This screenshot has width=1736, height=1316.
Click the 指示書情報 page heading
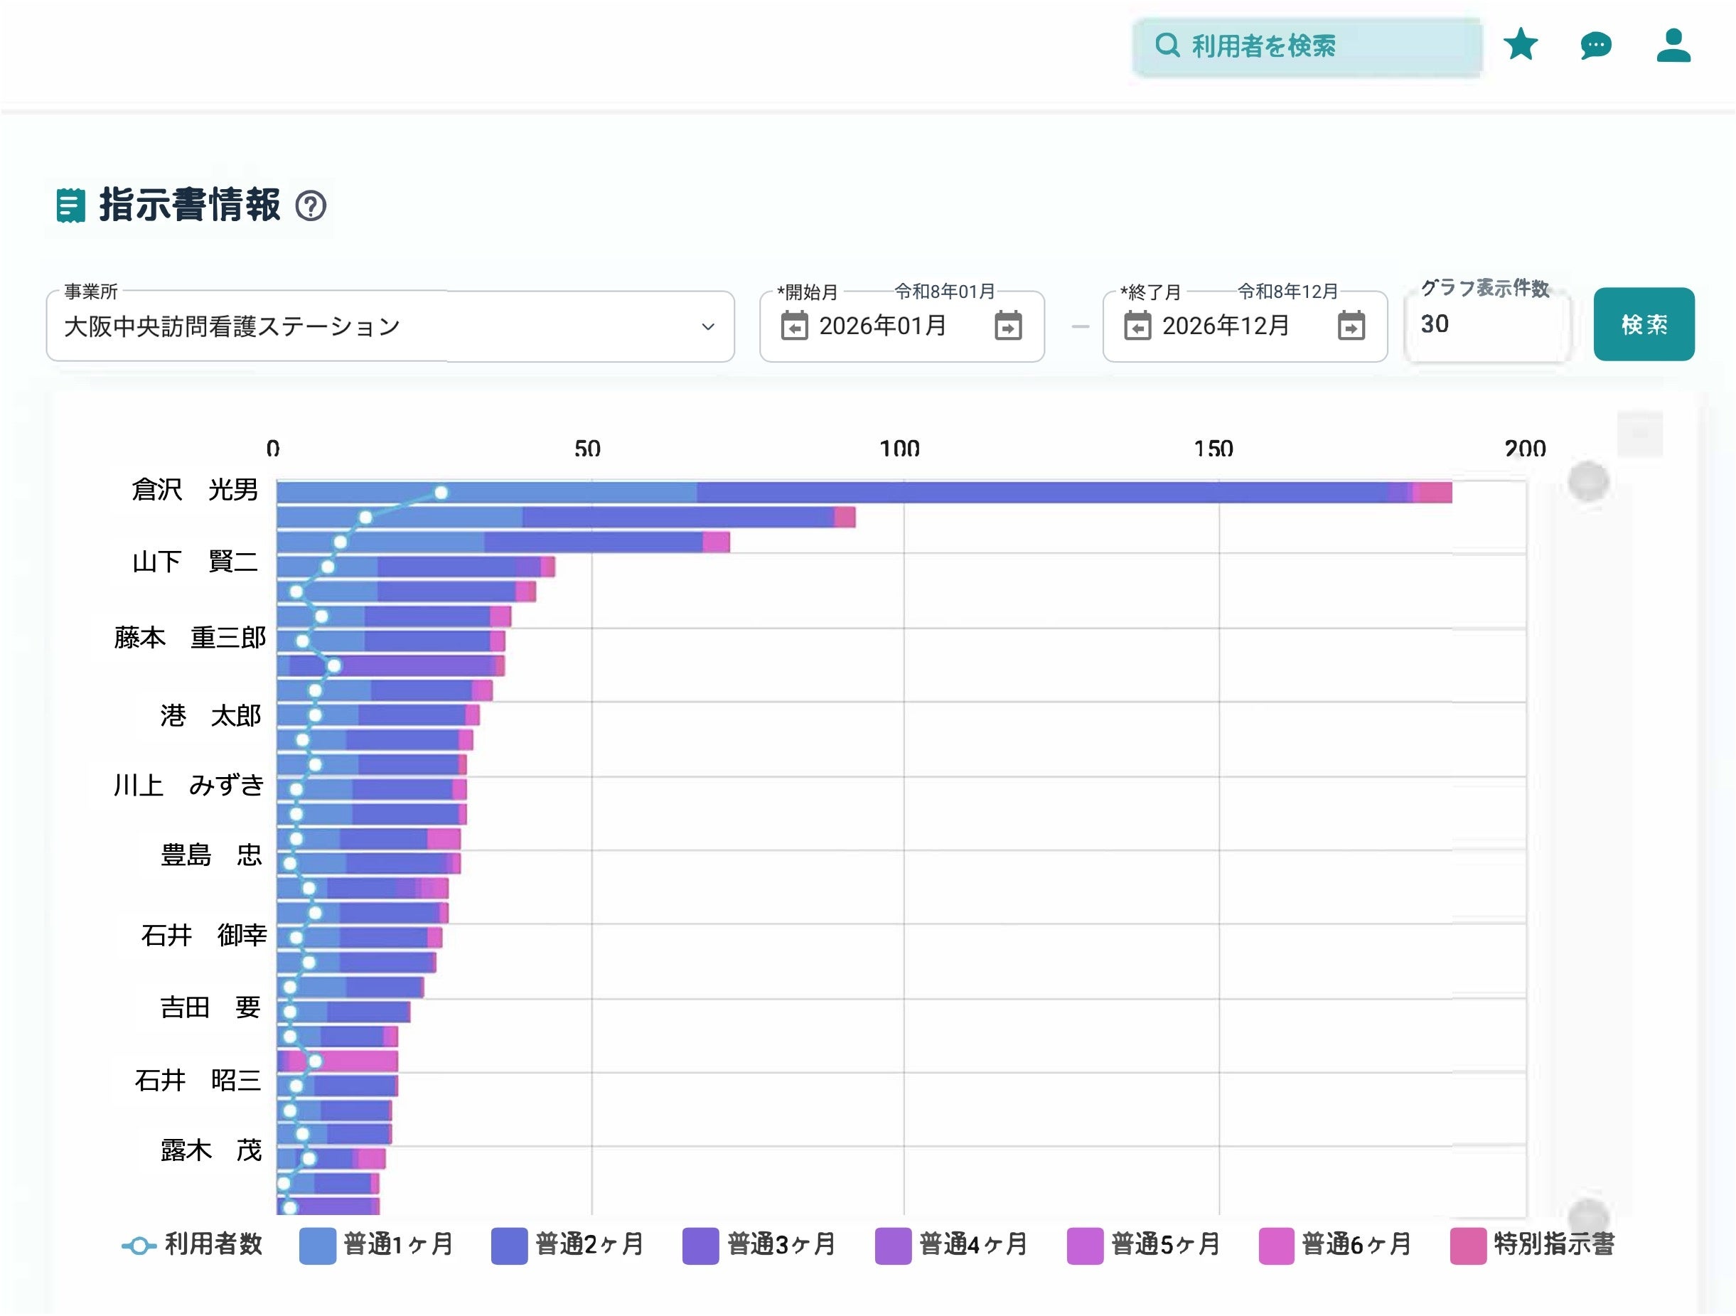(x=189, y=205)
